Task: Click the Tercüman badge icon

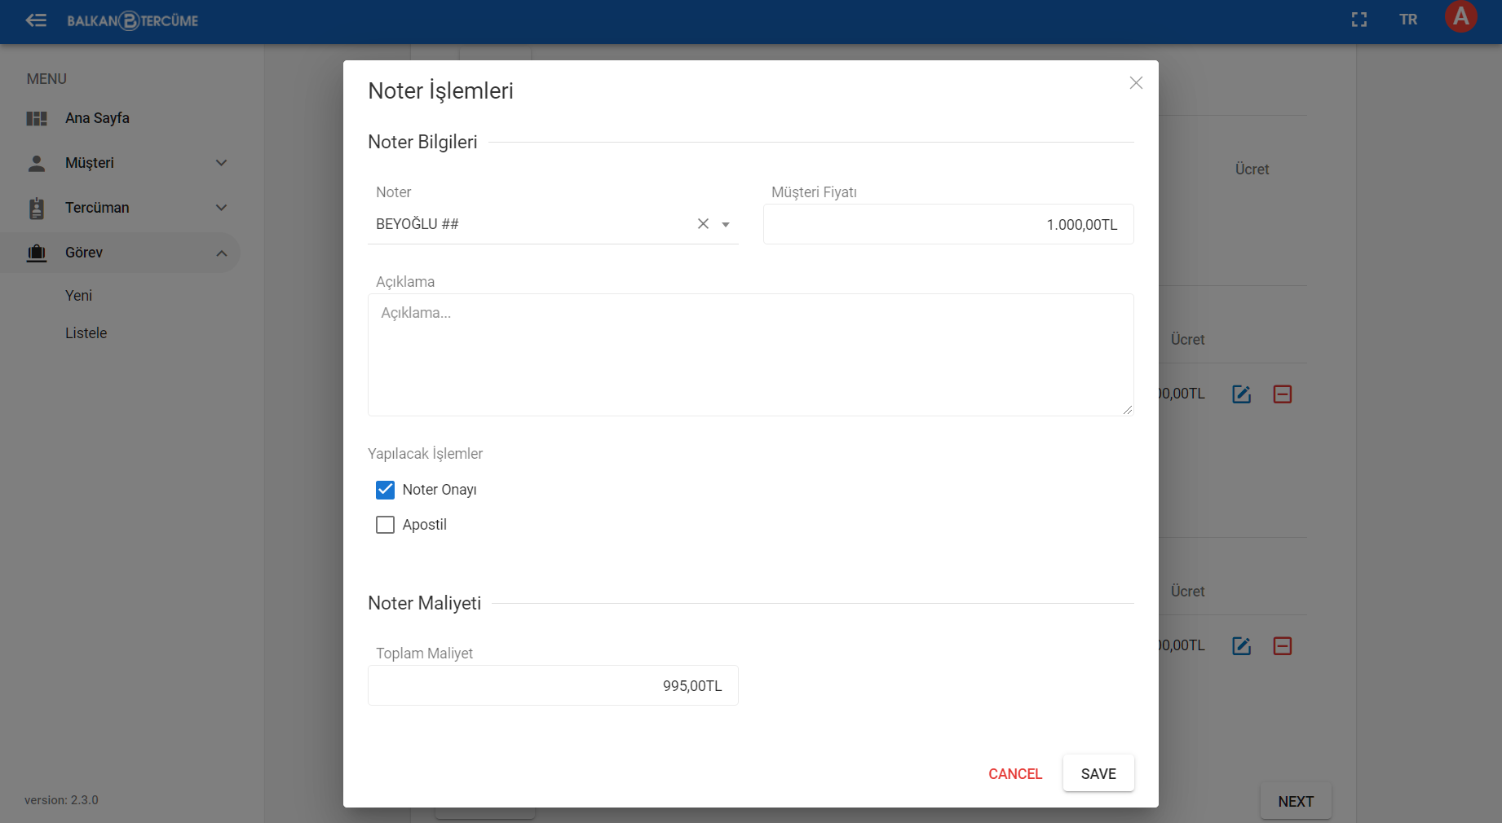Action: coord(37,208)
